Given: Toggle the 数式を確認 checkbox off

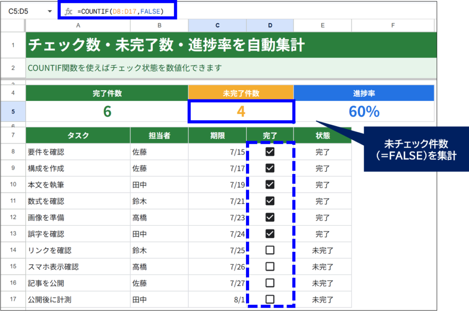Looking at the screenshot, I should coord(270,201).
